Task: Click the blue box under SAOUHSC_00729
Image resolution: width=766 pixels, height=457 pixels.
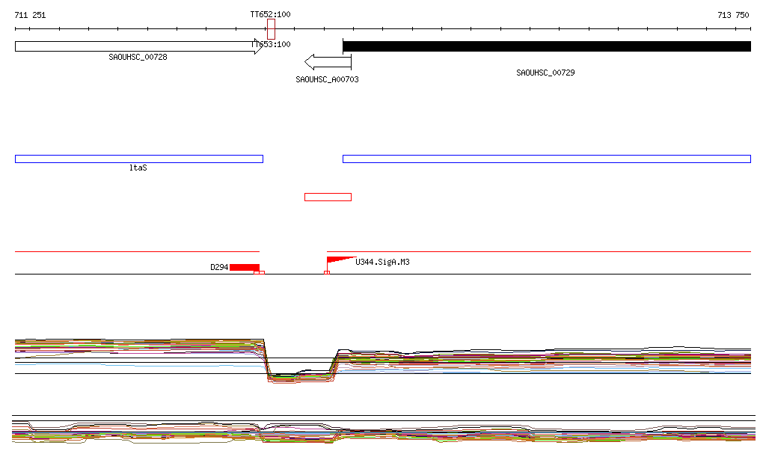Action: (x=547, y=159)
